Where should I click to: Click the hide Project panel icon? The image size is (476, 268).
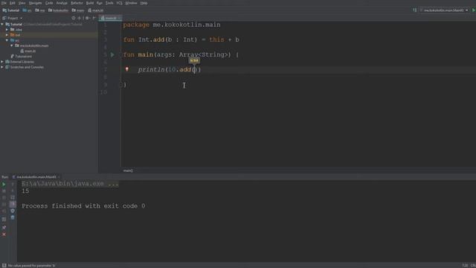point(94,18)
